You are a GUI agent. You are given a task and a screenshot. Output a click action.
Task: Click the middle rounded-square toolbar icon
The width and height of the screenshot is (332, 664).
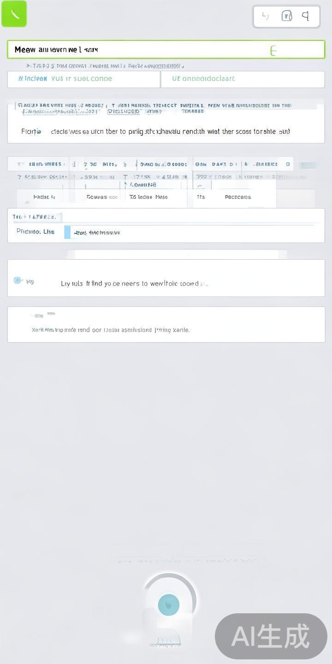click(x=286, y=16)
